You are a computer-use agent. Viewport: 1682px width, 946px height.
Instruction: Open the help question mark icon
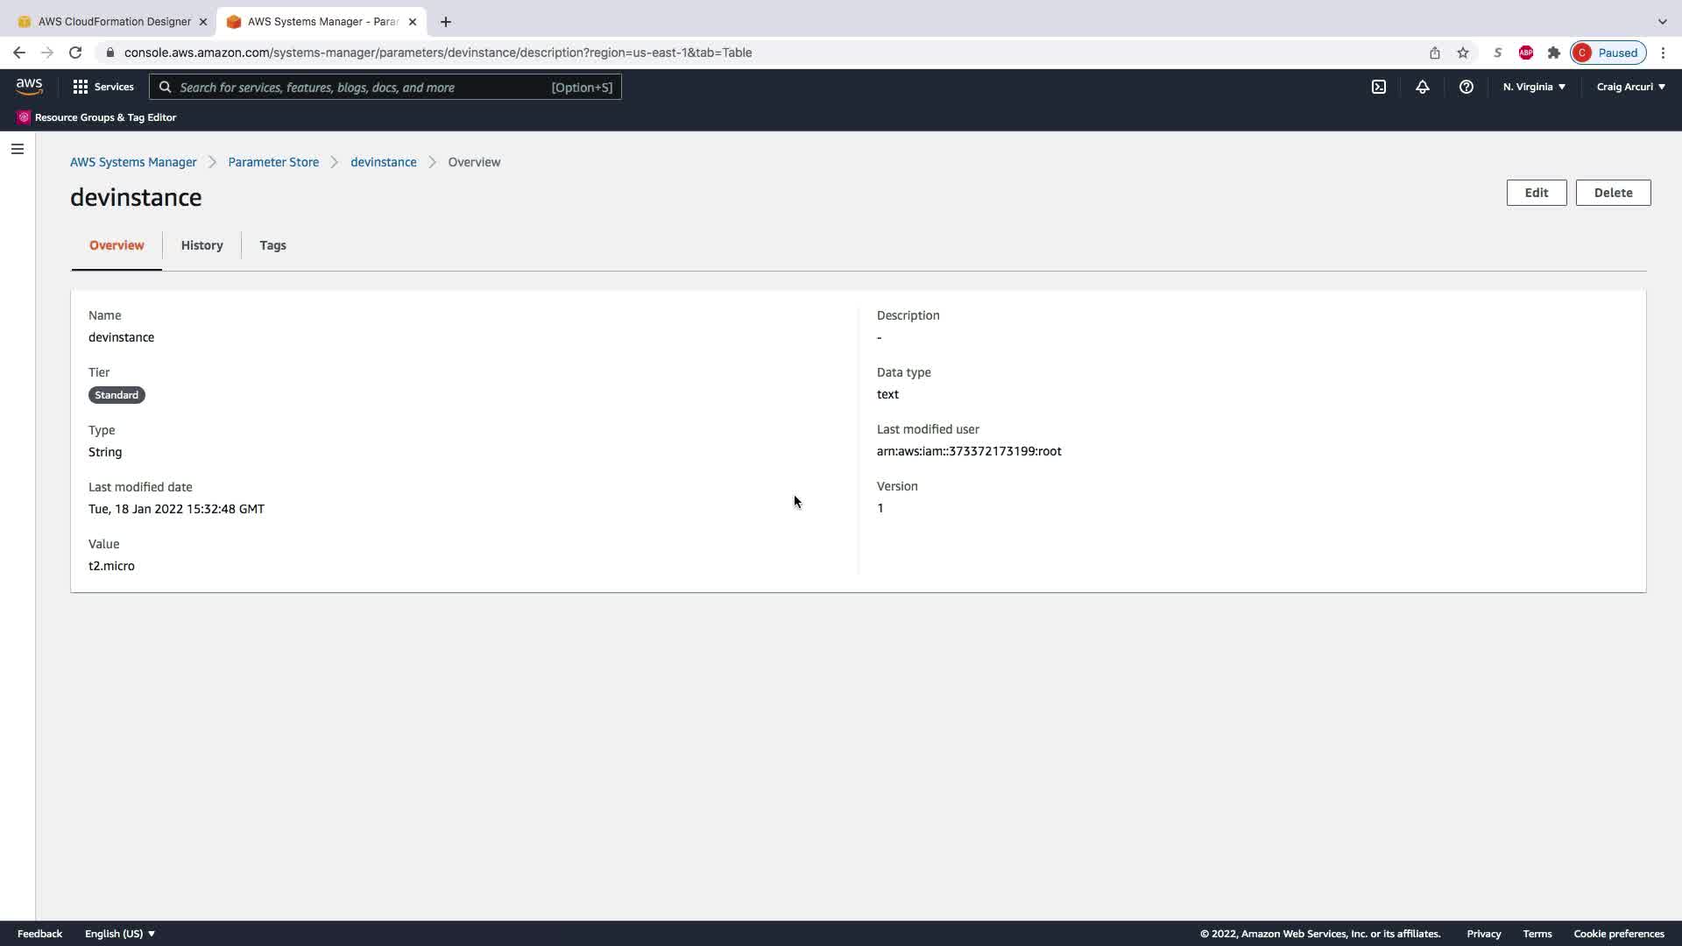(1466, 87)
